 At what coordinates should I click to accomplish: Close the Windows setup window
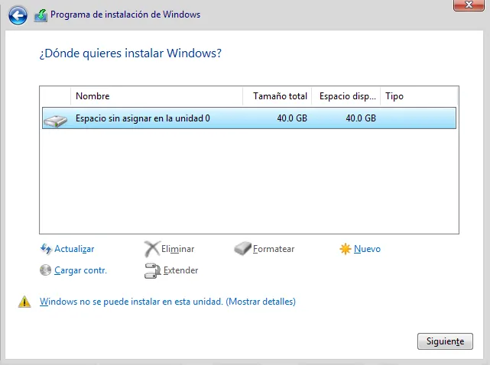[469, 5]
